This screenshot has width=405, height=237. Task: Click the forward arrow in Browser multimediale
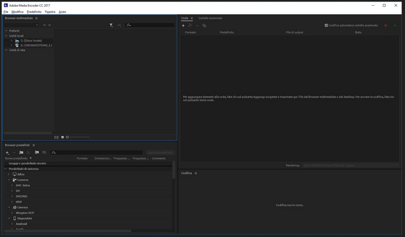[49, 25]
